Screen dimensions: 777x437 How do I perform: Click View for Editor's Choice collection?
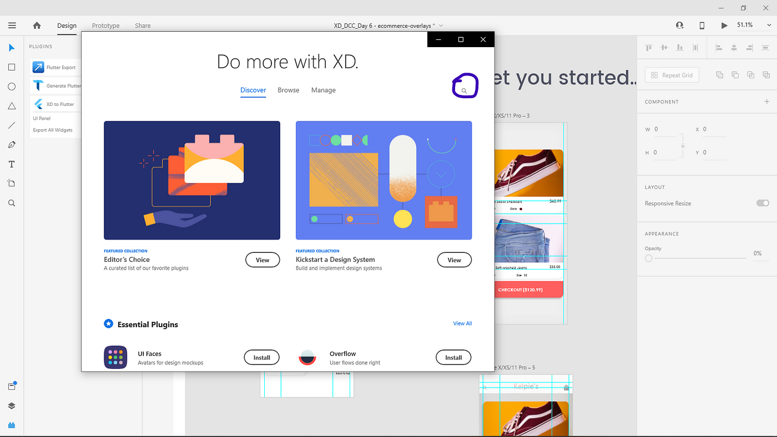[x=263, y=260]
